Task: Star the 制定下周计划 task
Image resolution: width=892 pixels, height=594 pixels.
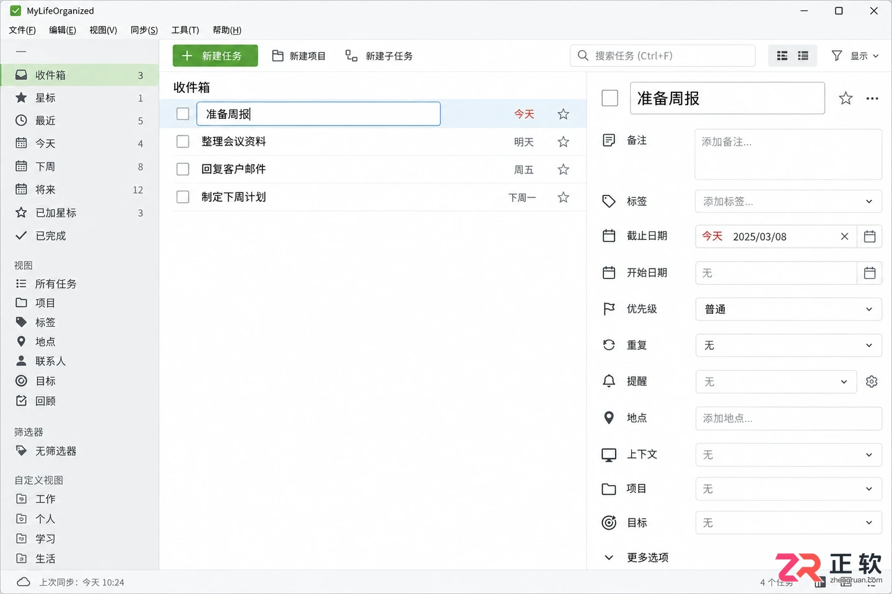Action: point(563,197)
